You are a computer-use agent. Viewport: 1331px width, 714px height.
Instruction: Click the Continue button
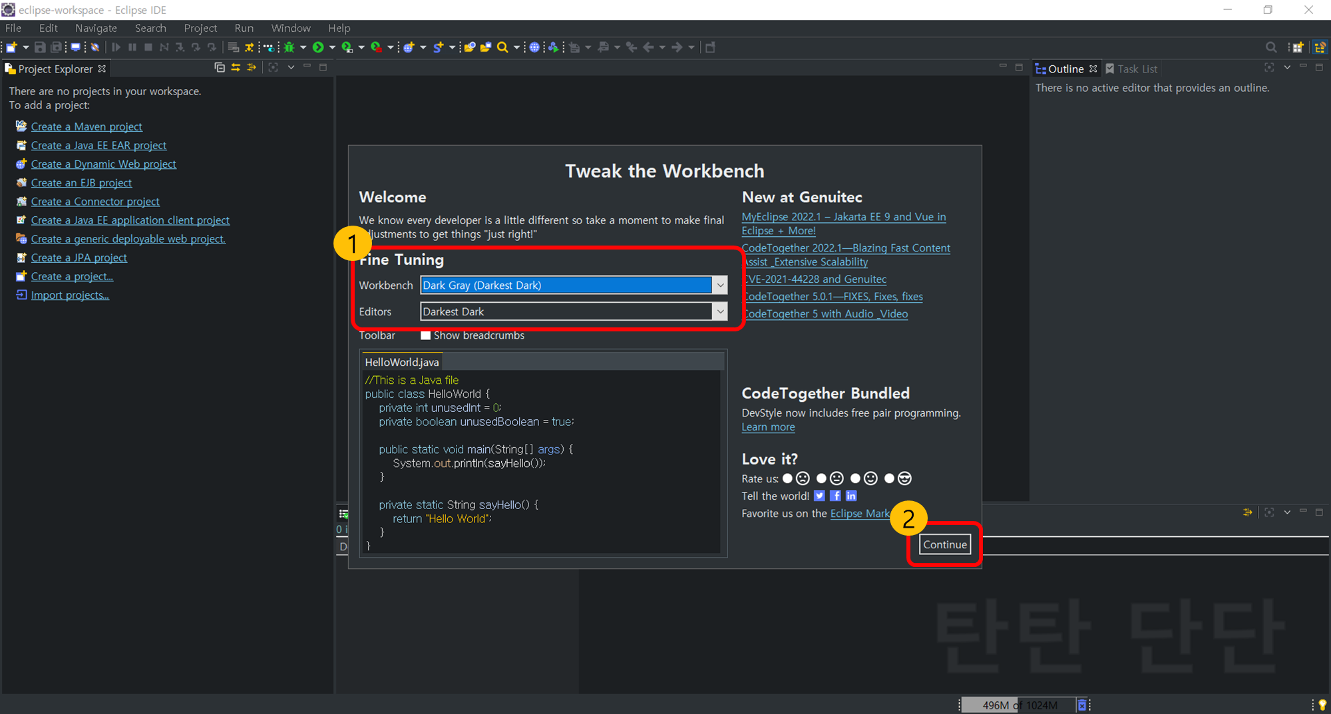click(945, 544)
